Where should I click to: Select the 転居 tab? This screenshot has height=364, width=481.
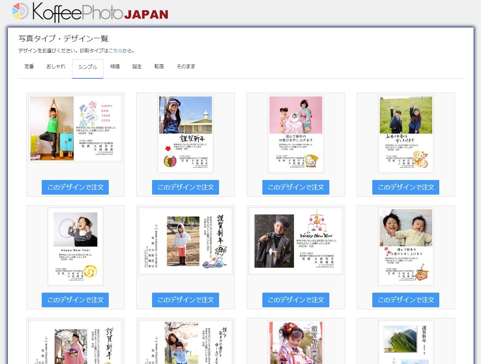(x=159, y=67)
